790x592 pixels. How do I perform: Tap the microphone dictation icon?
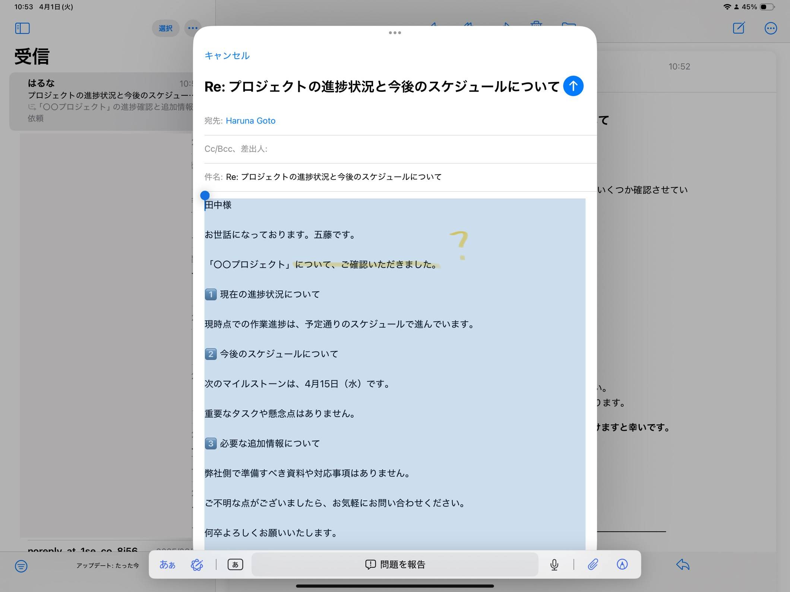point(554,564)
